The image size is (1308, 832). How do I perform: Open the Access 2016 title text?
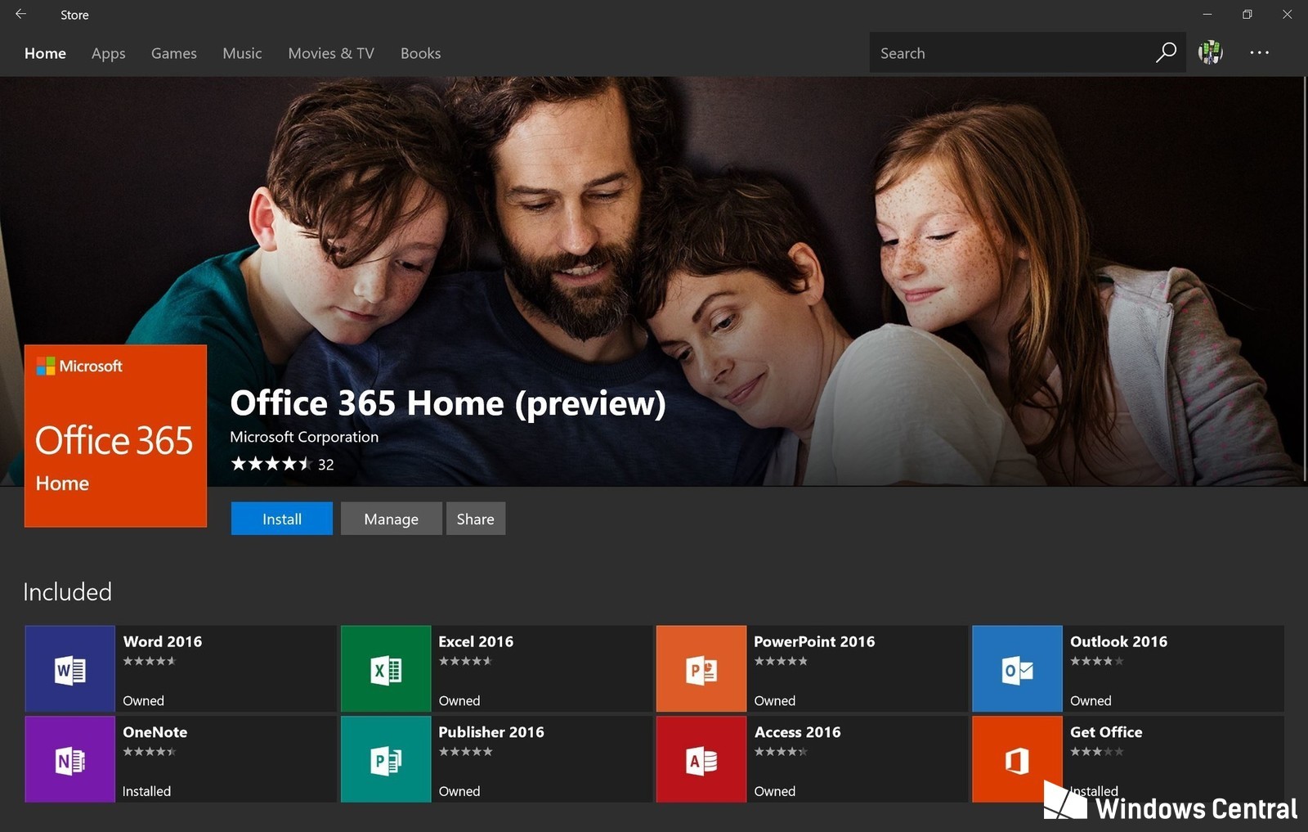(x=797, y=732)
